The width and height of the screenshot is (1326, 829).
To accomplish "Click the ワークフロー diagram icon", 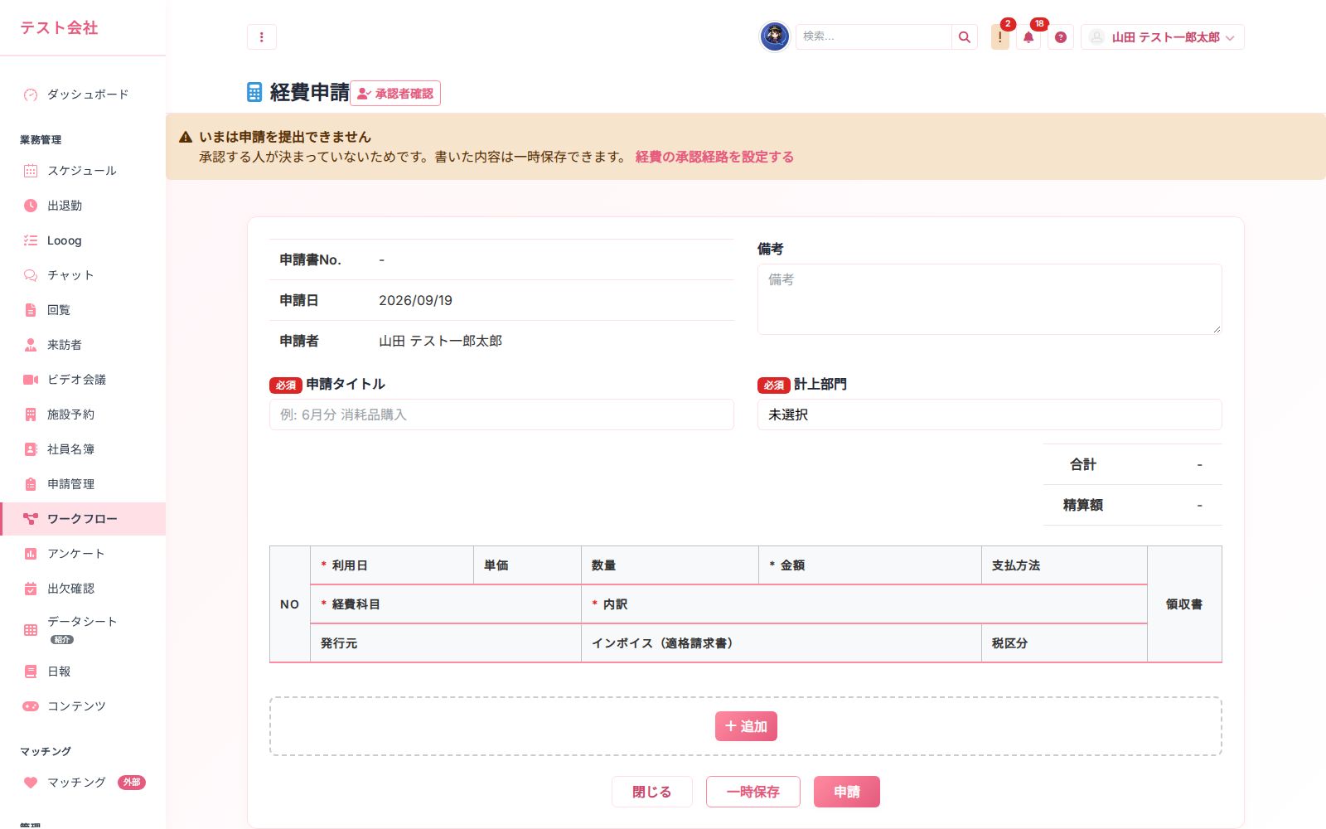I will coord(31,519).
